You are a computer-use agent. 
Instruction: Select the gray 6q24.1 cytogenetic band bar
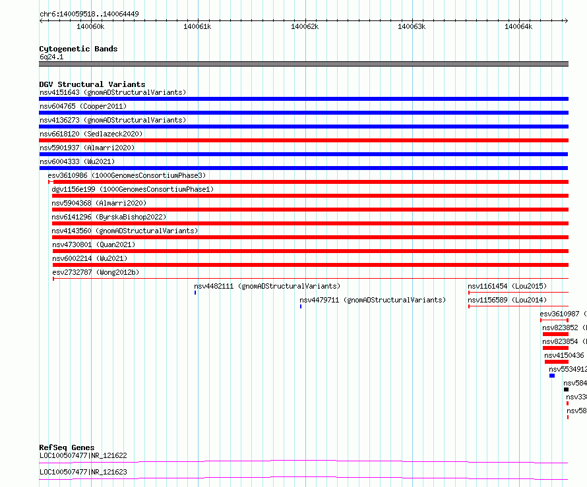303,64
